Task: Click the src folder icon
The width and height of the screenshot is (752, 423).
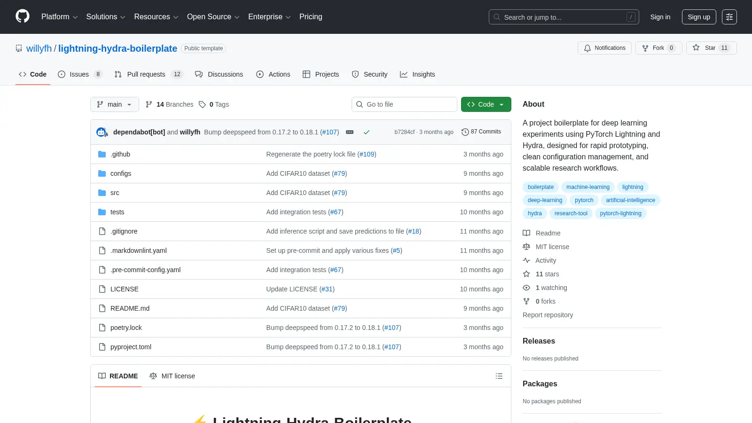Action: [102, 193]
